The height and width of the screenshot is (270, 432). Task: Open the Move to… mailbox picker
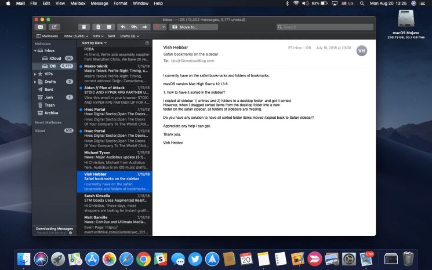click(x=193, y=27)
